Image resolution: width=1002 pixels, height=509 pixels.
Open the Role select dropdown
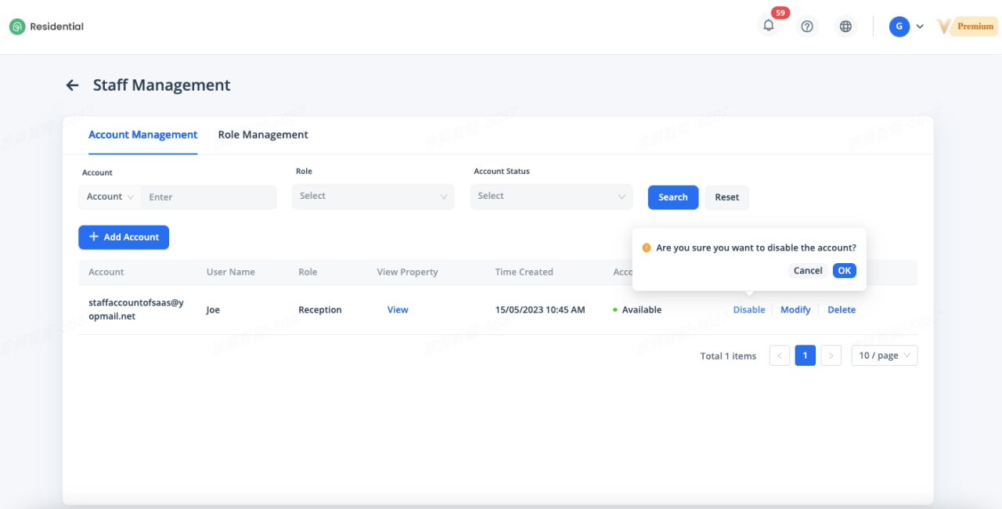tap(373, 197)
